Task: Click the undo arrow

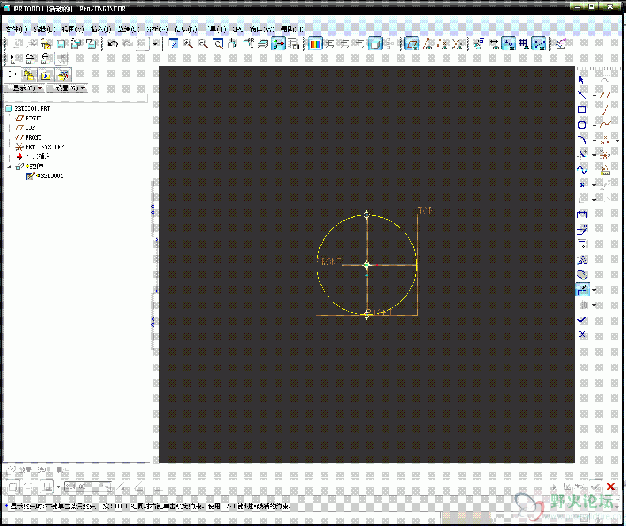Action: 113,44
